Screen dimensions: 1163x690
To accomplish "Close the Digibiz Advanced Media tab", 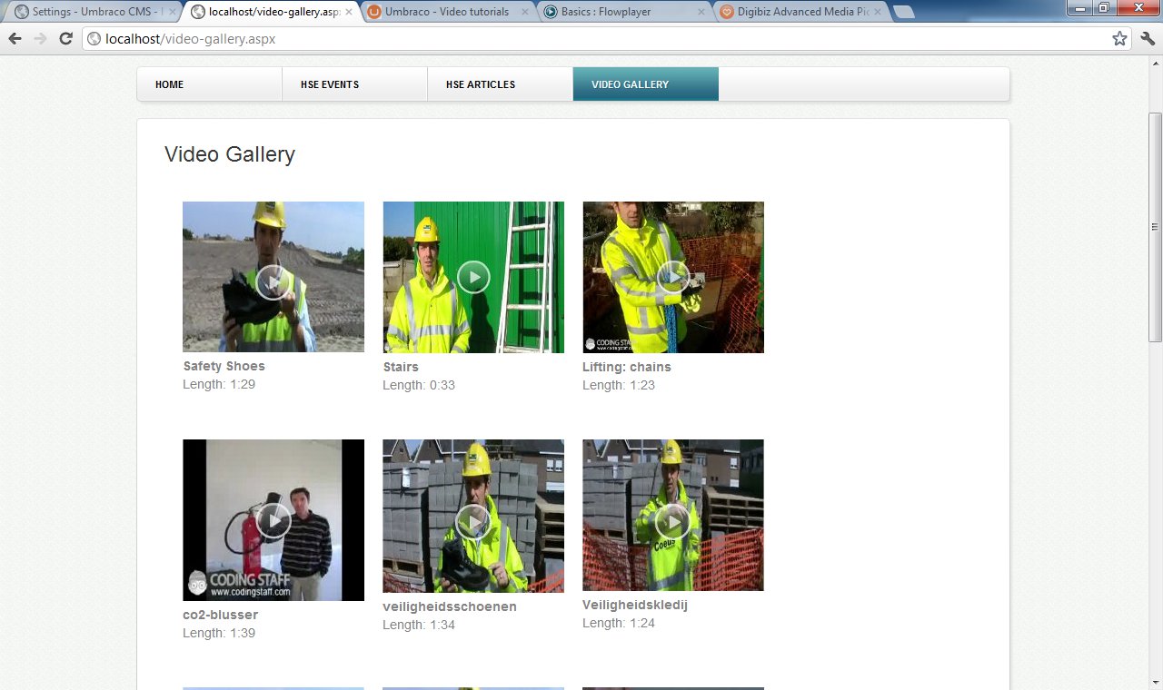I will [878, 12].
